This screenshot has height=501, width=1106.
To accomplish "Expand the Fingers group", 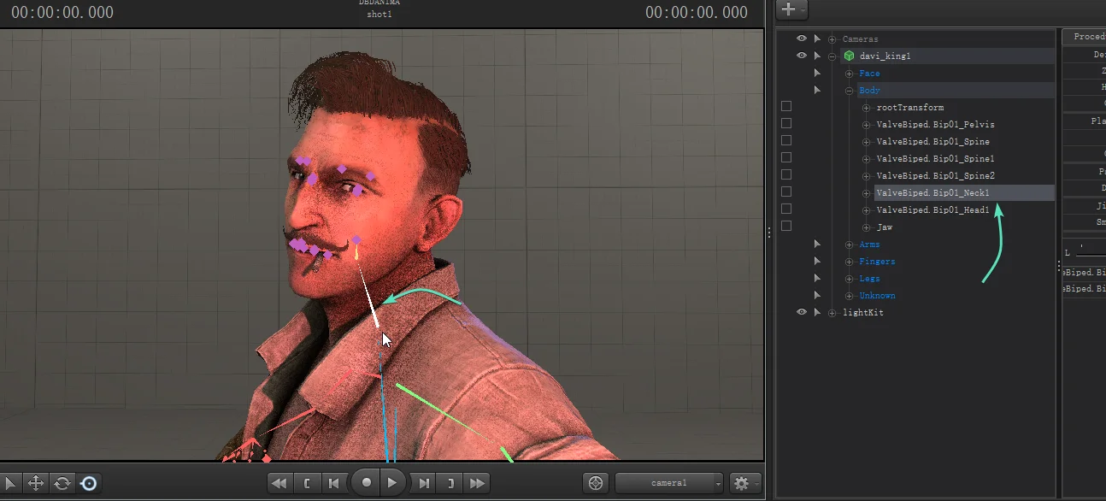I will click(850, 262).
